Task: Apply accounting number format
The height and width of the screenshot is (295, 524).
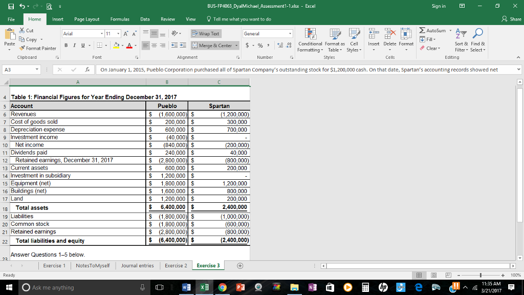Action: [x=247, y=45]
